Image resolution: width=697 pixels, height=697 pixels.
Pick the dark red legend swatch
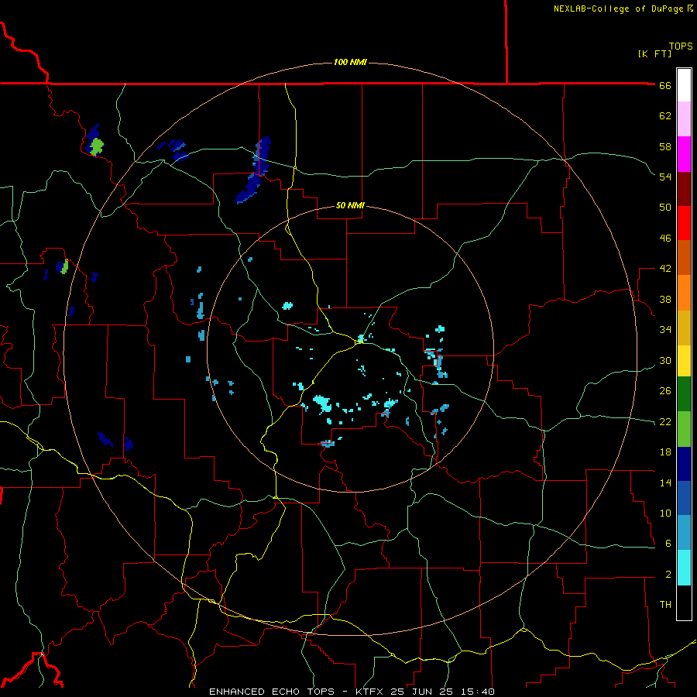(684, 189)
